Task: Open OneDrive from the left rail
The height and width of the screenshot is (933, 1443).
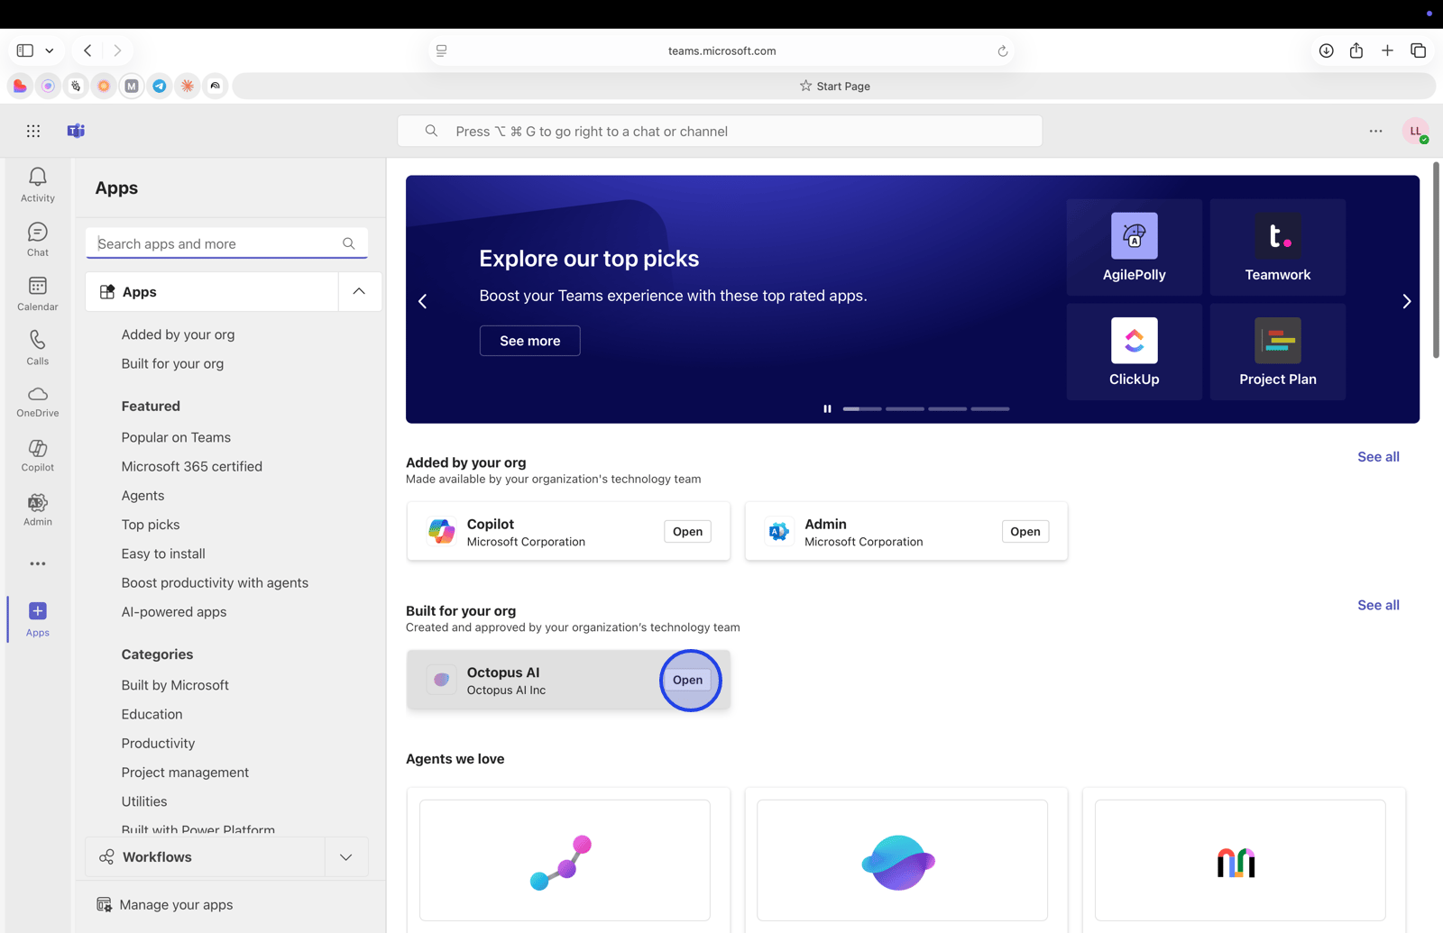Action: pos(37,401)
